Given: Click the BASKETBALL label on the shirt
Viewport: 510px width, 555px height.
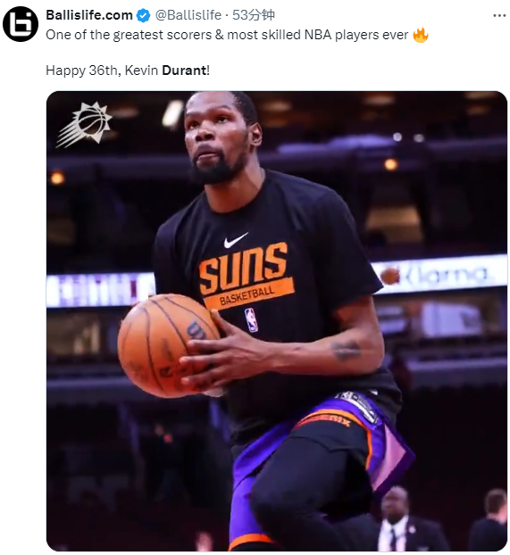Looking at the screenshot, I should pyautogui.click(x=247, y=296).
